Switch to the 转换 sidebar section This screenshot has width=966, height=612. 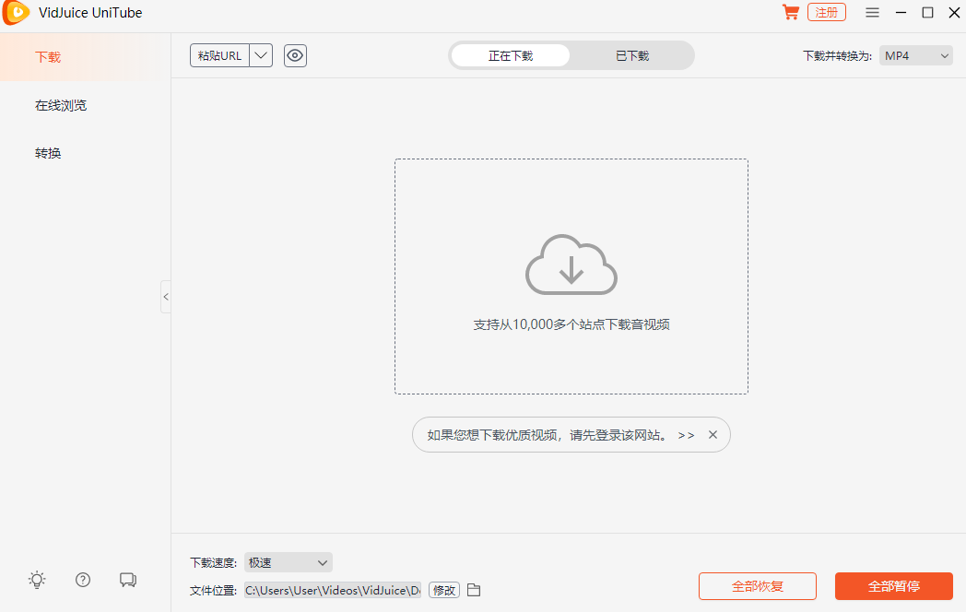tap(48, 152)
